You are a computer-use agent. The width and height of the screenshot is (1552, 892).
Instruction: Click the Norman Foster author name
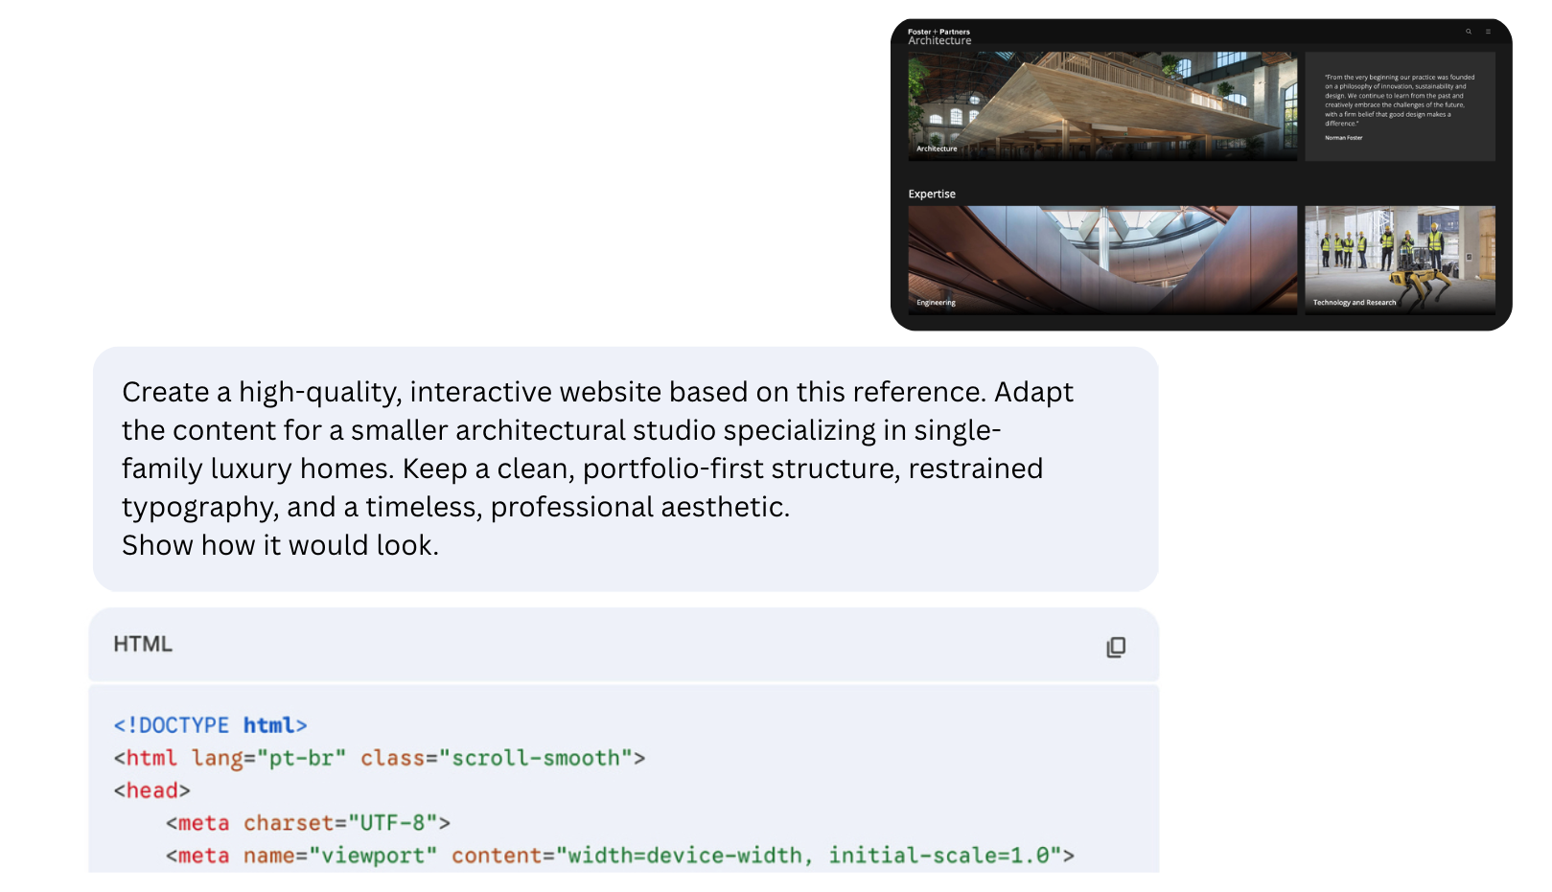click(x=1343, y=138)
